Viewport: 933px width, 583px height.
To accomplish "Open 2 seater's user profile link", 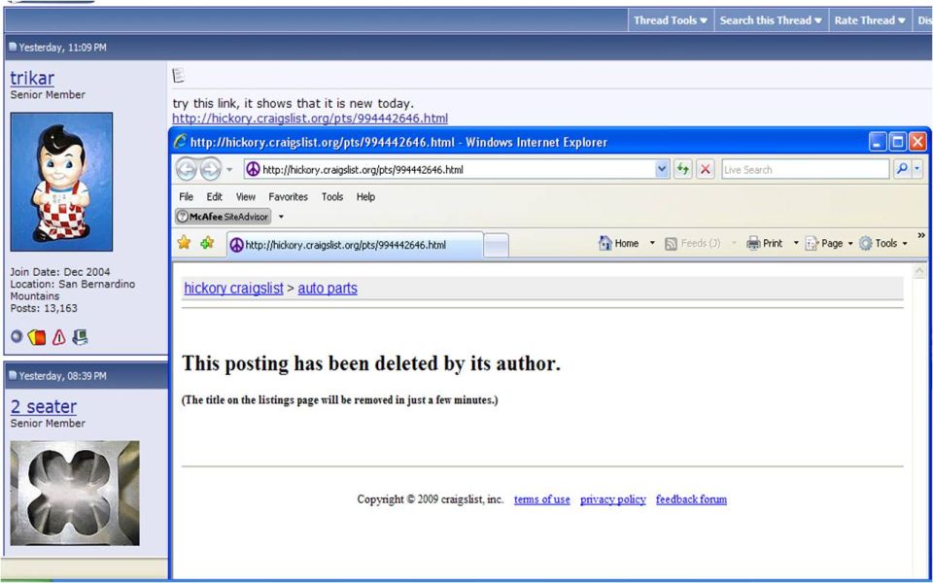I will 44,407.
